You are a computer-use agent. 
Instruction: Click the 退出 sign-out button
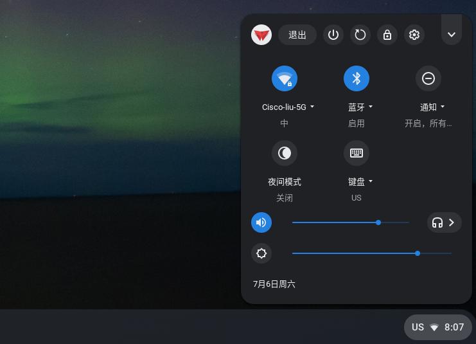click(297, 35)
